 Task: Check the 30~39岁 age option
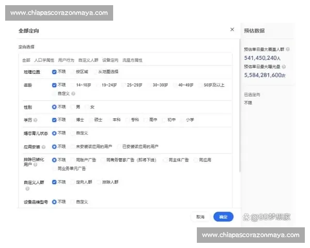tap(149, 85)
